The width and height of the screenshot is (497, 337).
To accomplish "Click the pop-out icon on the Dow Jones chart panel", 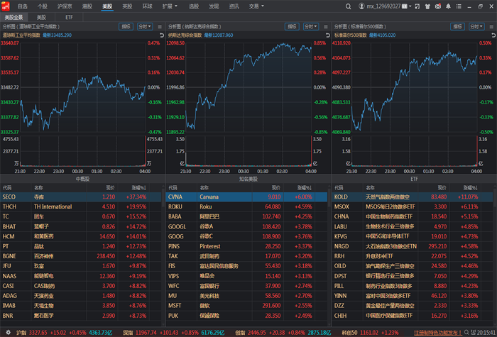I will pyautogui.click(x=159, y=26).
